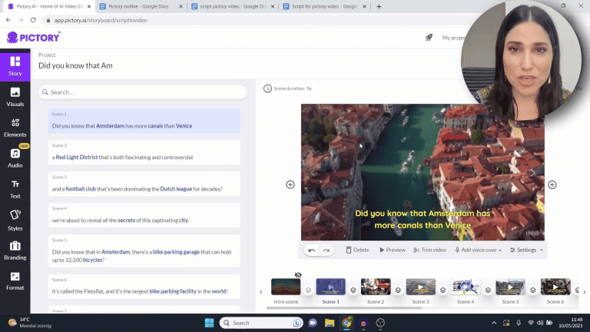590x332 pixels.
Task: Click the Preview play button
Action: (x=392, y=250)
